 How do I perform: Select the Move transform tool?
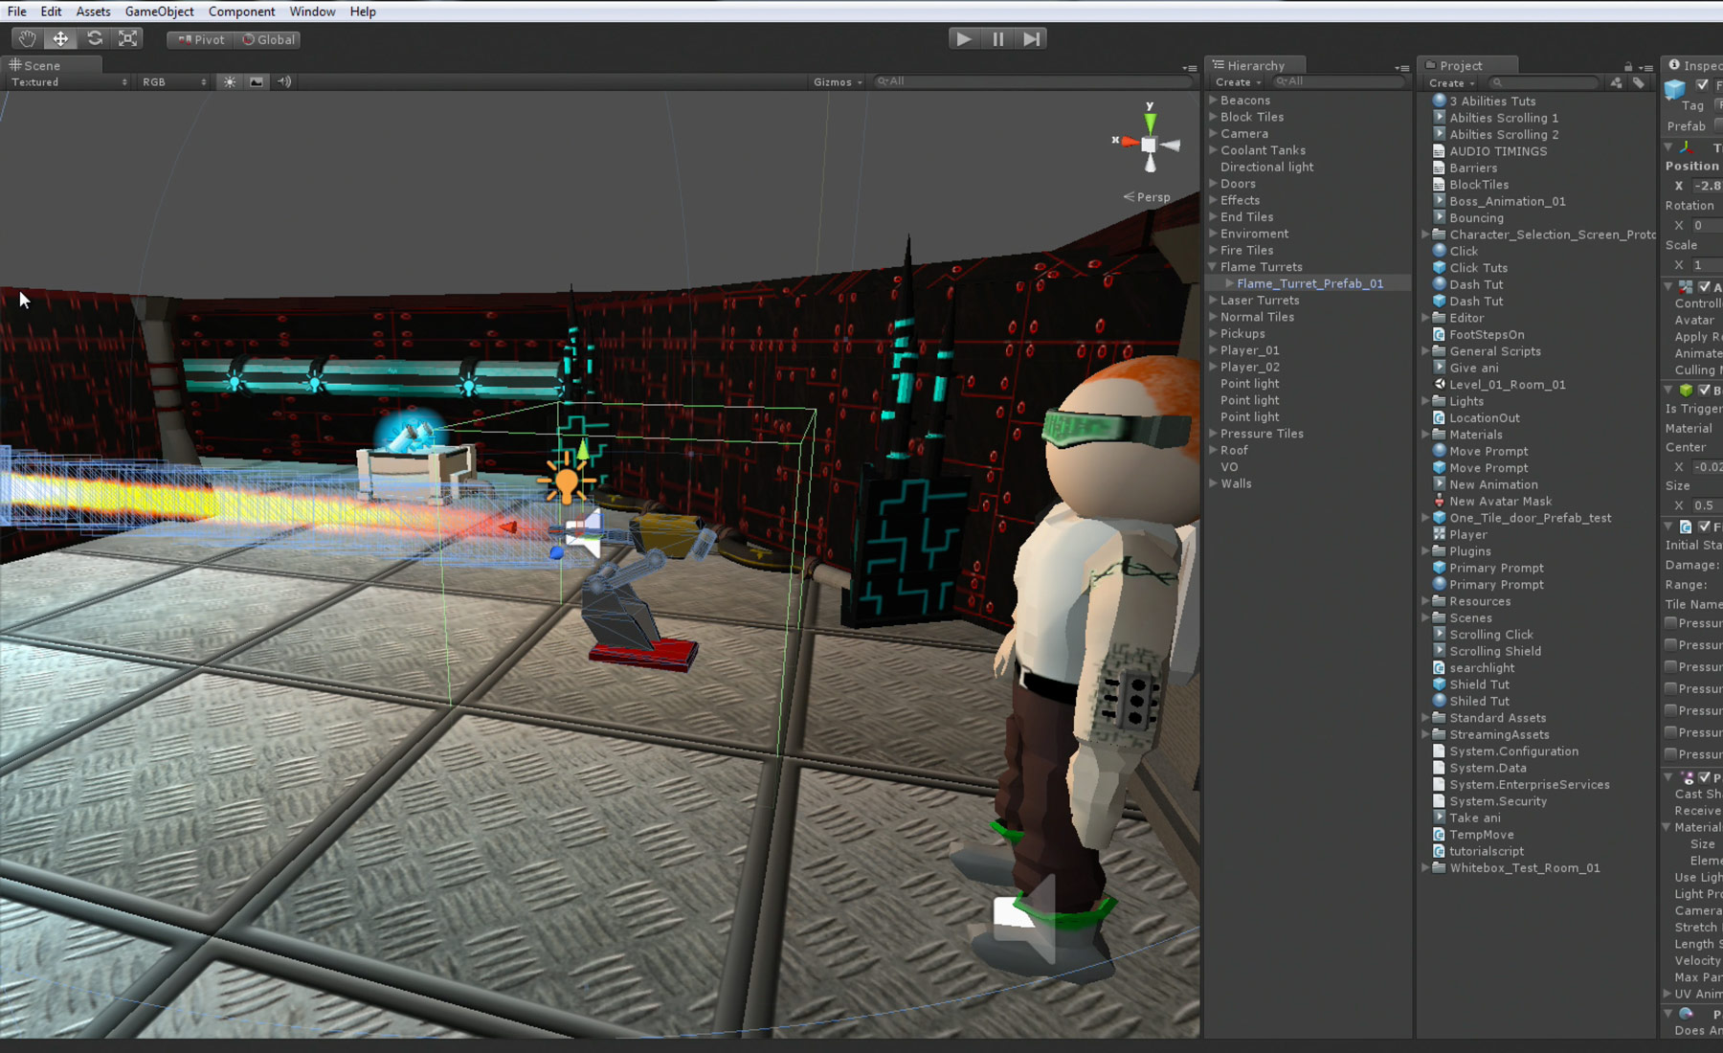pos(60,39)
